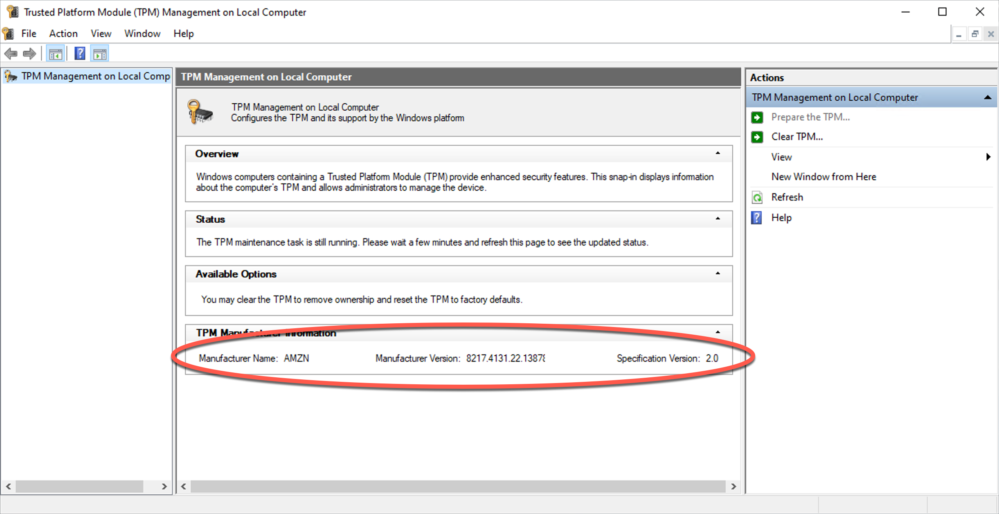
Task: Click the Back arrow toolbar icon
Action: click(x=11, y=54)
